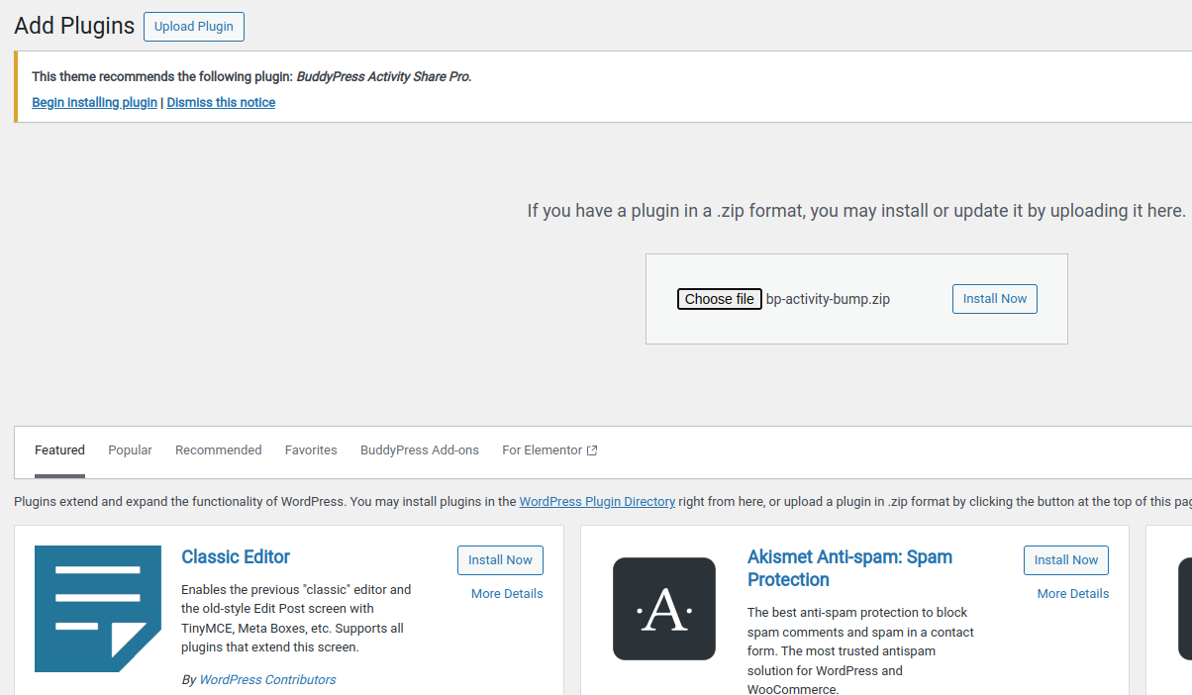Switch to the BuddyPress Add-ons tab

[419, 449]
